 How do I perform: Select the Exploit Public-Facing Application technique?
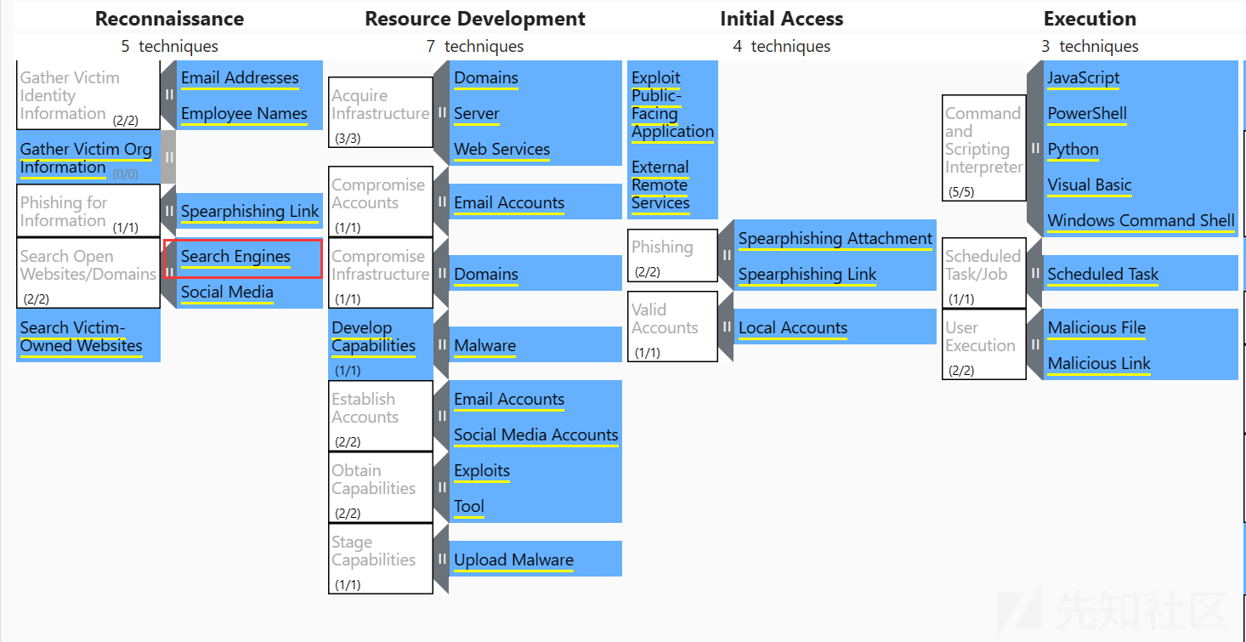[672, 105]
